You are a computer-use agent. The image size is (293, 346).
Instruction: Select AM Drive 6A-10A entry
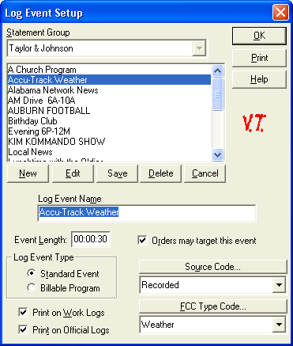click(109, 101)
